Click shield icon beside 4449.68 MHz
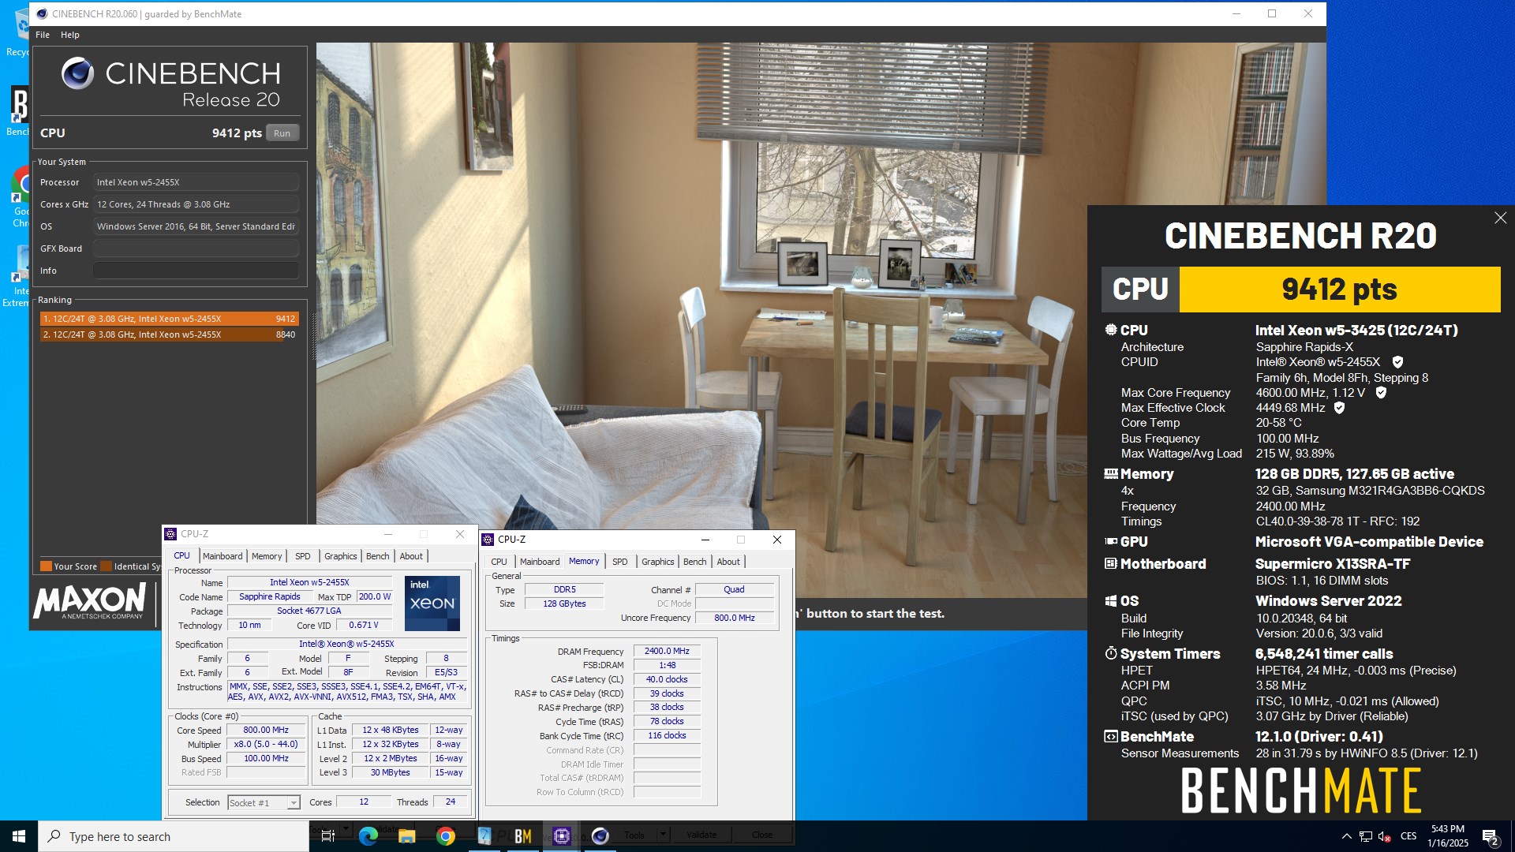1515x852 pixels. [x=1339, y=408]
